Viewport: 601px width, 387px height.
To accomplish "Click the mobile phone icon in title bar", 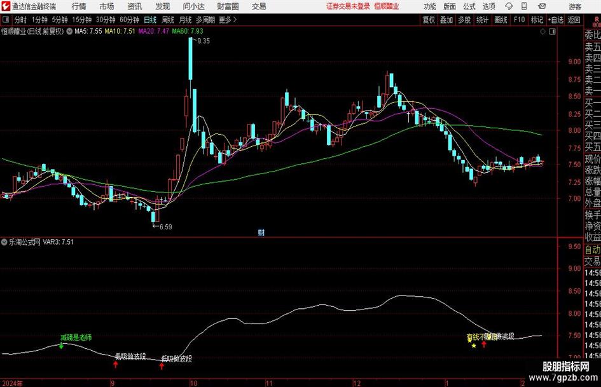I will tap(524, 6).
